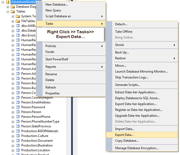Image resolution: width=180 pixels, height=155 pixels.
Task: Open the Reports submenu
Action: (x=71, y=67)
